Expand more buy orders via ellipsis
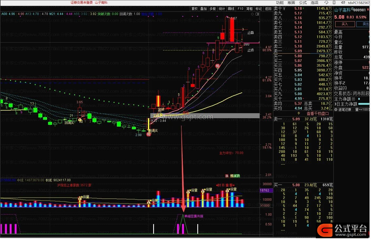 coord(283,230)
